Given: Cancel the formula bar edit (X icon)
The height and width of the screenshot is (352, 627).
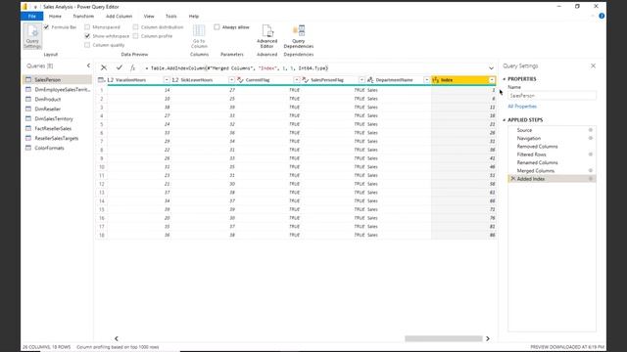Looking at the screenshot, I should [104, 67].
